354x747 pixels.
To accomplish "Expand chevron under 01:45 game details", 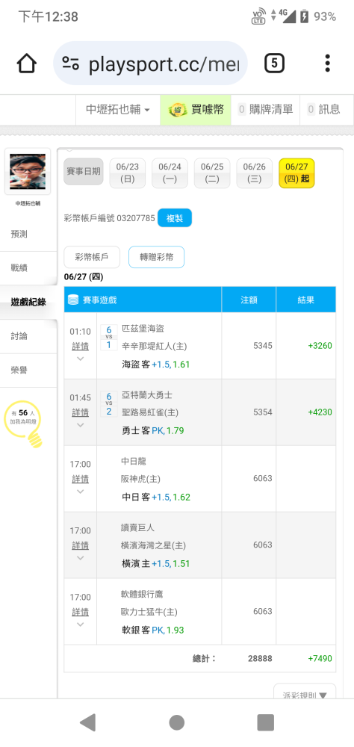I will pos(80,425).
